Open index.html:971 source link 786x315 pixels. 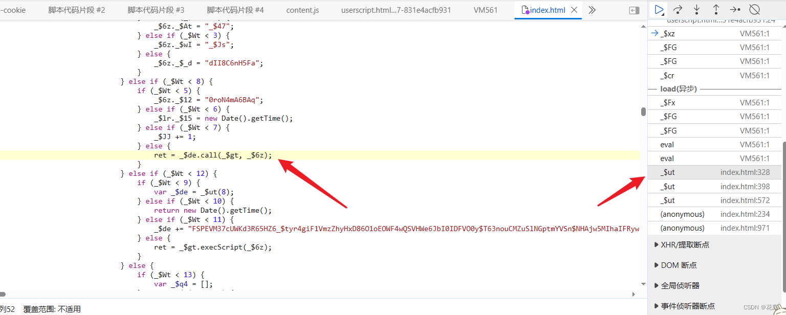click(746, 228)
